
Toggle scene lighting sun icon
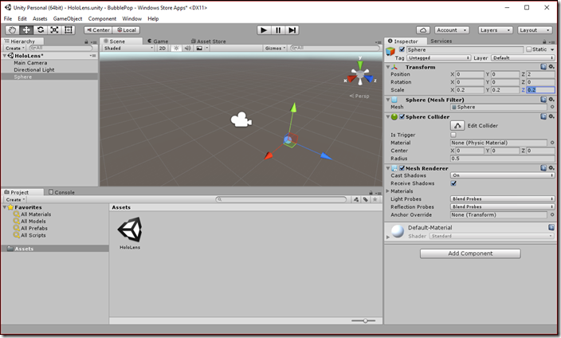[176, 48]
